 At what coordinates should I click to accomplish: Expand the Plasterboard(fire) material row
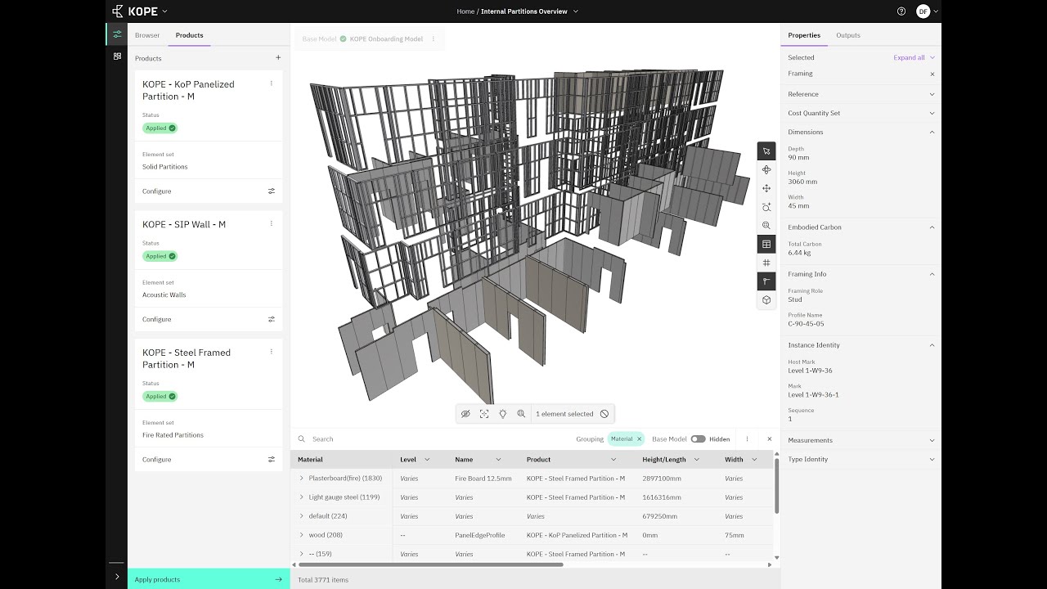click(301, 479)
